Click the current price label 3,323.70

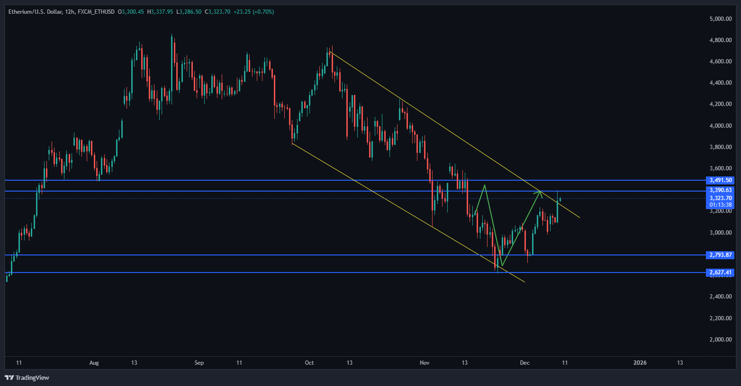(720, 198)
